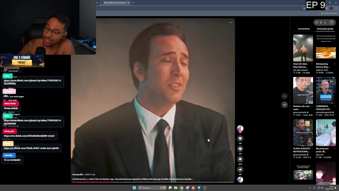Open the video's three-dot options menu
This screenshot has width=339, height=191.
pos(231,23)
